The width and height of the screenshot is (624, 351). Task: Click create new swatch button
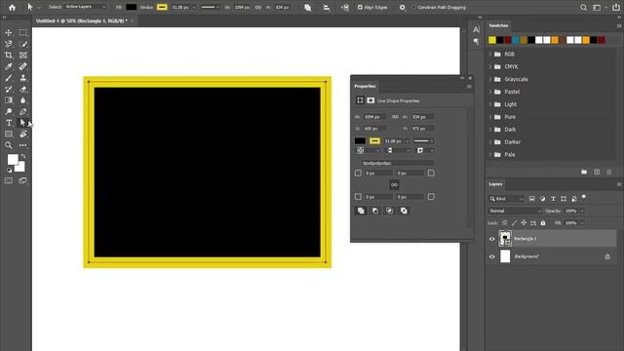pyautogui.click(x=597, y=172)
